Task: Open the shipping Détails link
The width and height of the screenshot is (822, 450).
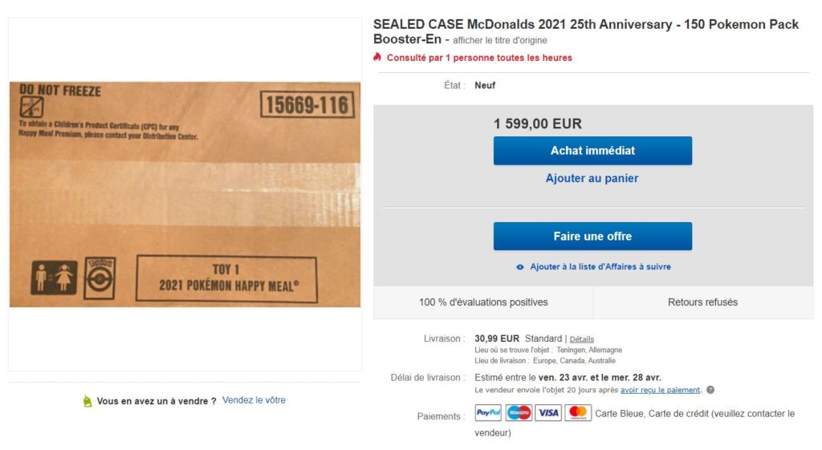Action: coord(582,339)
